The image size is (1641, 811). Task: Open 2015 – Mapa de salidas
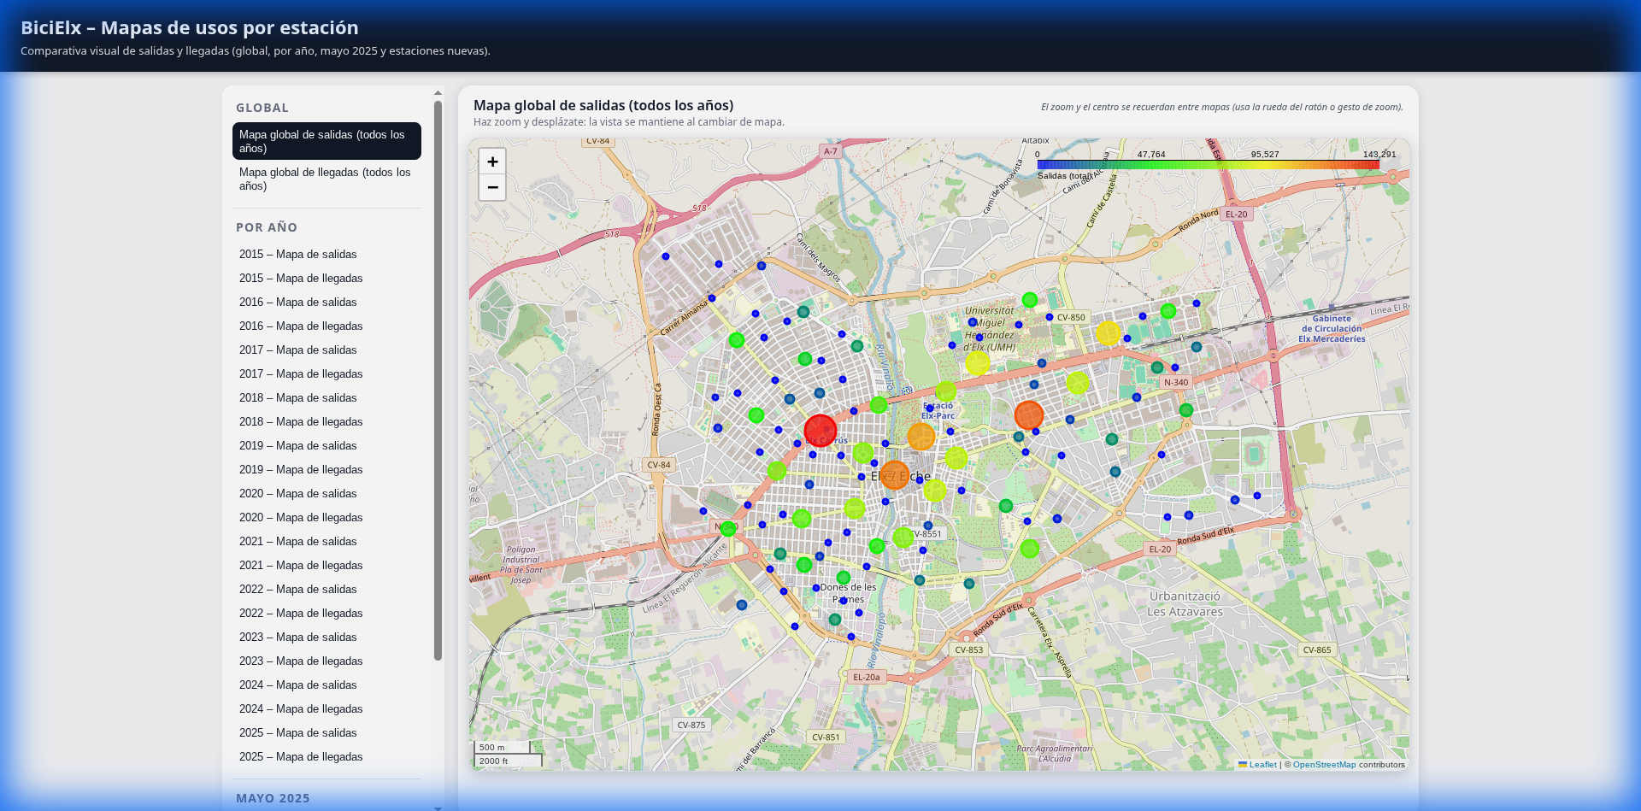point(326,254)
